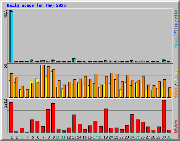Click the Pages / Files / Hits legend

(176, 29)
